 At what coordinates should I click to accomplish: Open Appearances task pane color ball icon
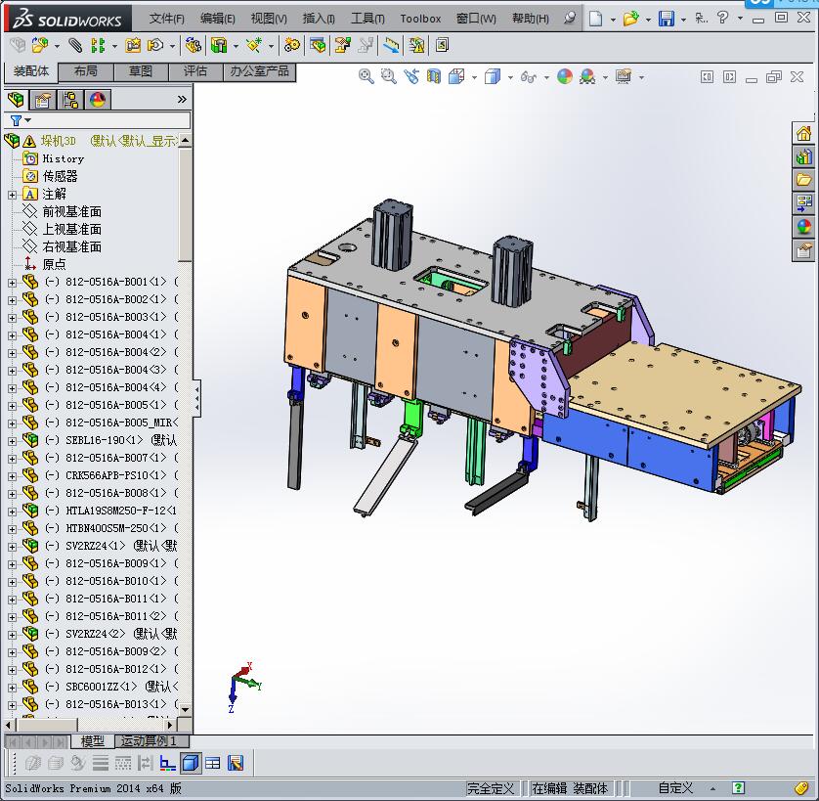803,227
